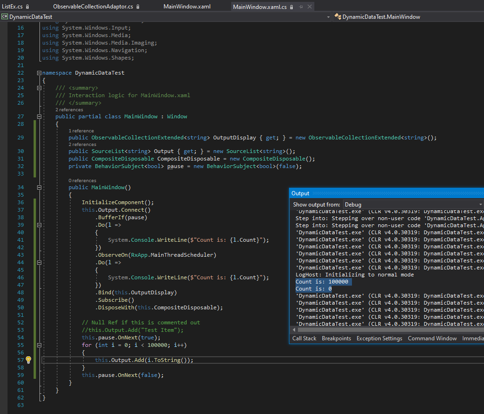Collapse the namespace DynamicDataTest block

click(x=39, y=73)
